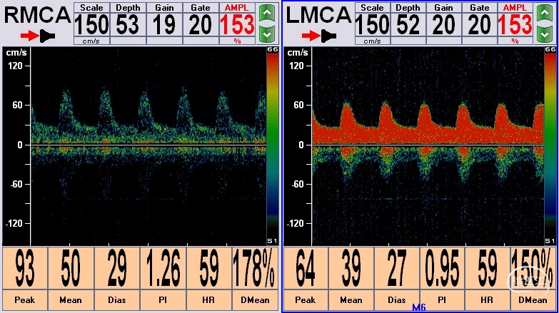Select LMCA Gate value 20

[480, 25]
